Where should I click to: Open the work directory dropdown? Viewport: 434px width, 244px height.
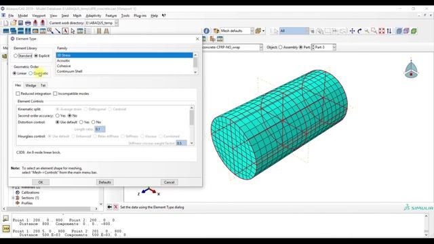[117, 23]
